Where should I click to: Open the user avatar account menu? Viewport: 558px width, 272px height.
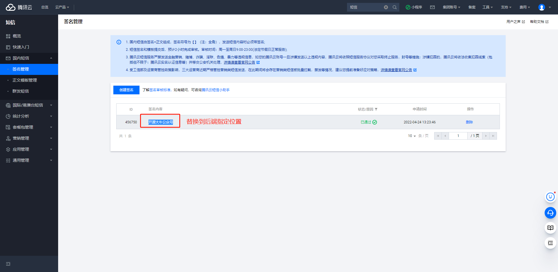542,7
